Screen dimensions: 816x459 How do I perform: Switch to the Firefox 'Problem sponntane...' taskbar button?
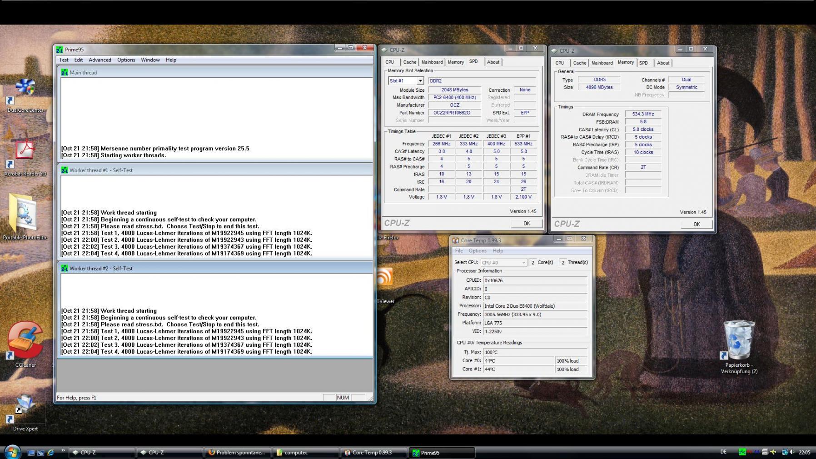237,453
